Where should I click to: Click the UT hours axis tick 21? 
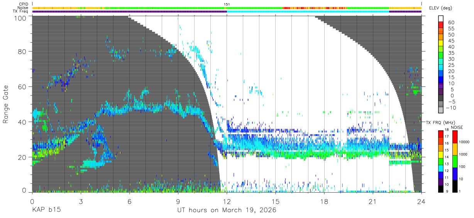click(373, 201)
